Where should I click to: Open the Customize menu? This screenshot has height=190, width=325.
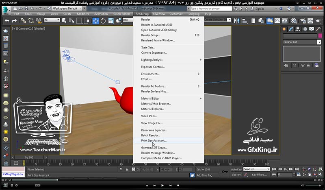tap(176, 14)
